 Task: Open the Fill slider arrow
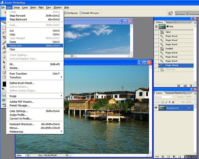(x=194, y=102)
